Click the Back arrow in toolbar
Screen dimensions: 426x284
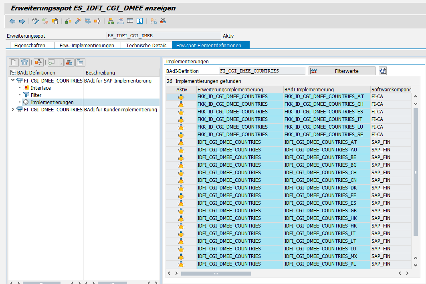pyautogui.click(x=12, y=21)
